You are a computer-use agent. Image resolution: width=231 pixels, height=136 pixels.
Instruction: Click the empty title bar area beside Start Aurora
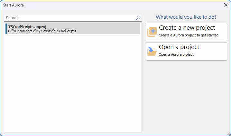[123, 5]
